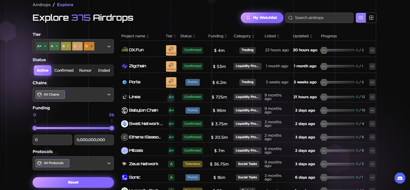The width and height of the screenshot is (410, 190).
Task: Open more options for Porta row
Action: click(372, 82)
